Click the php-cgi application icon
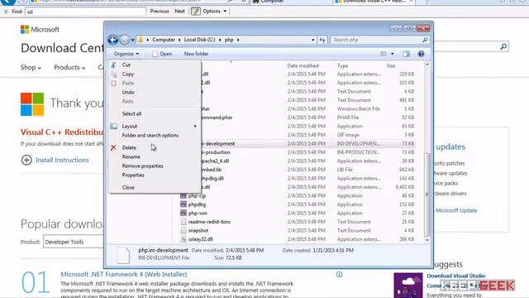 pos(183,195)
